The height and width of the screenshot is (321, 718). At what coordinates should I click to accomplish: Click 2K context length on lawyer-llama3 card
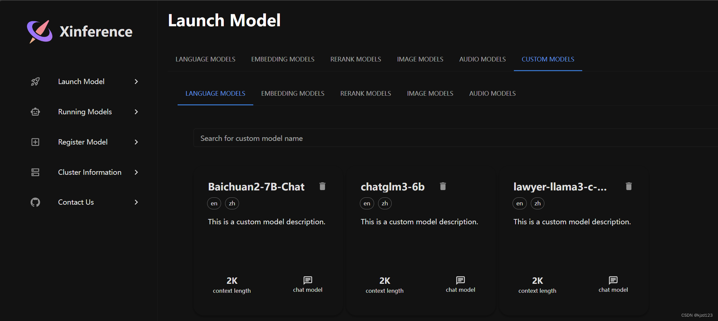point(537,285)
